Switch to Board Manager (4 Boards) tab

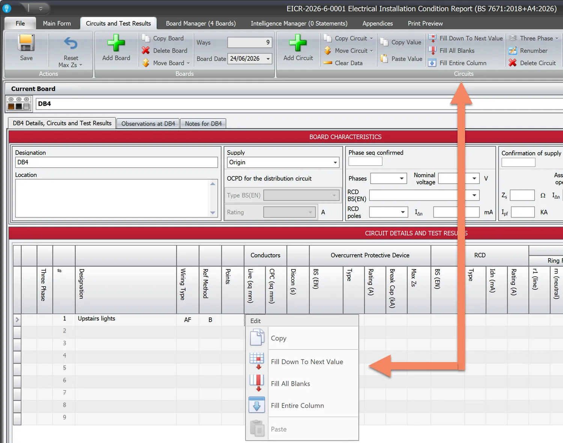tap(201, 23)
